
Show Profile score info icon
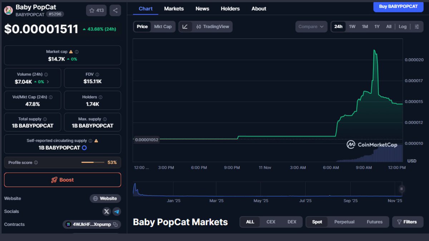(x=36, y=162)
